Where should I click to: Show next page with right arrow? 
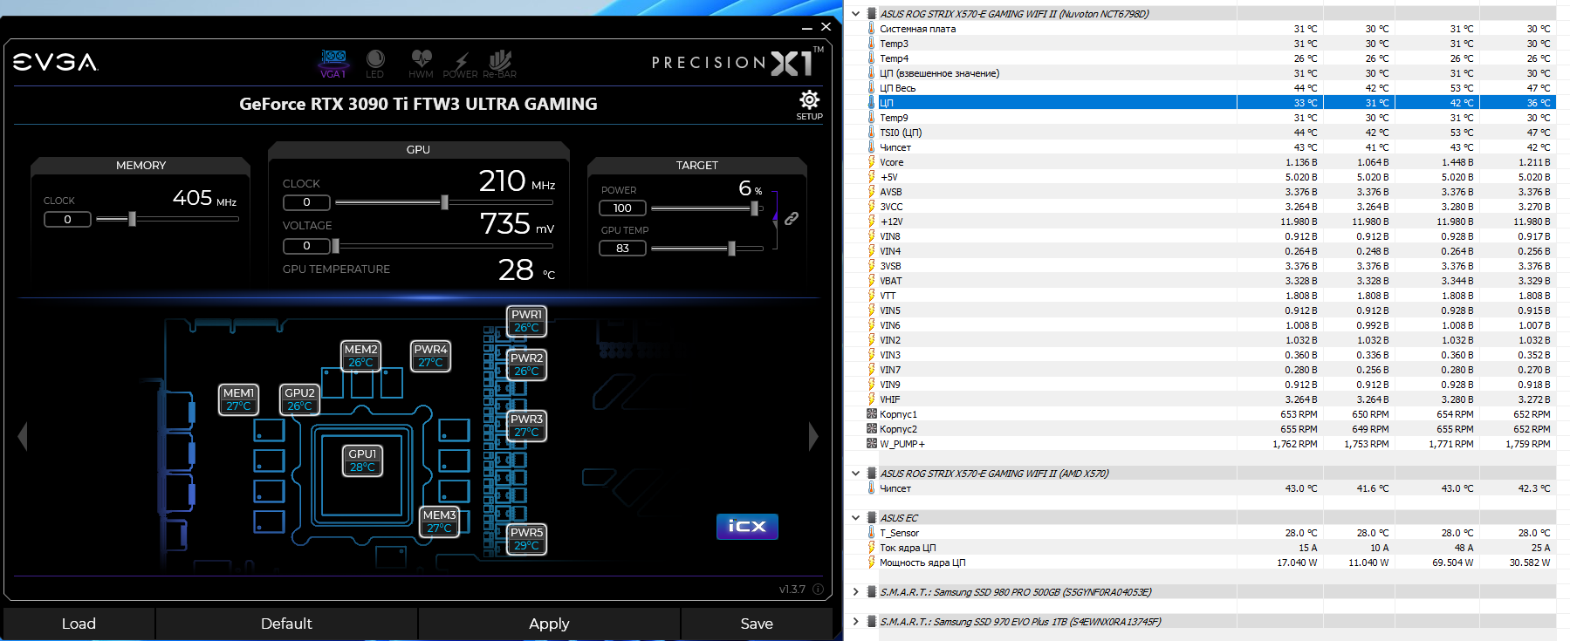(813, 436)
